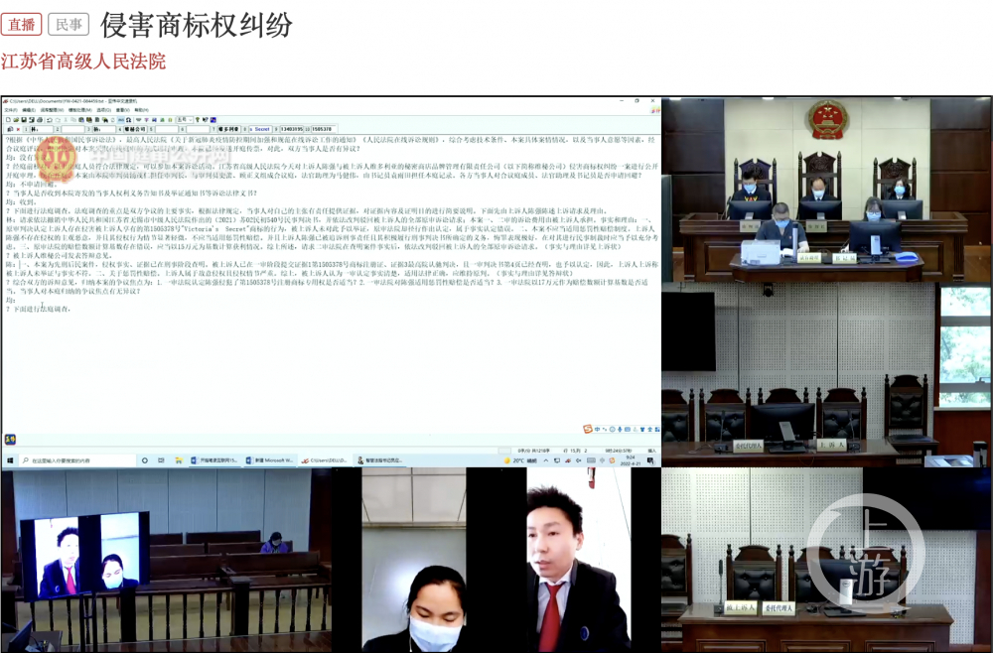Open the 文件(F) menu
The width and height of the screenshot is (993, 653).
tap(11, 111)
